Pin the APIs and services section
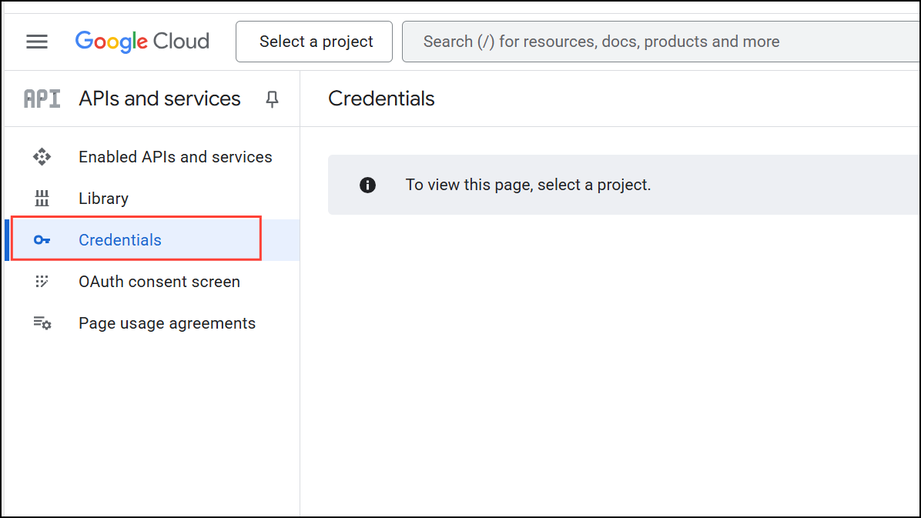Image resolution: width=921 pixels, height=518 pixels. pos(271,99)
